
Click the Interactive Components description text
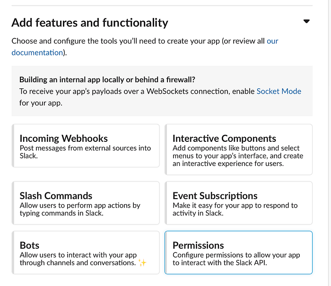tap(238, 156)
